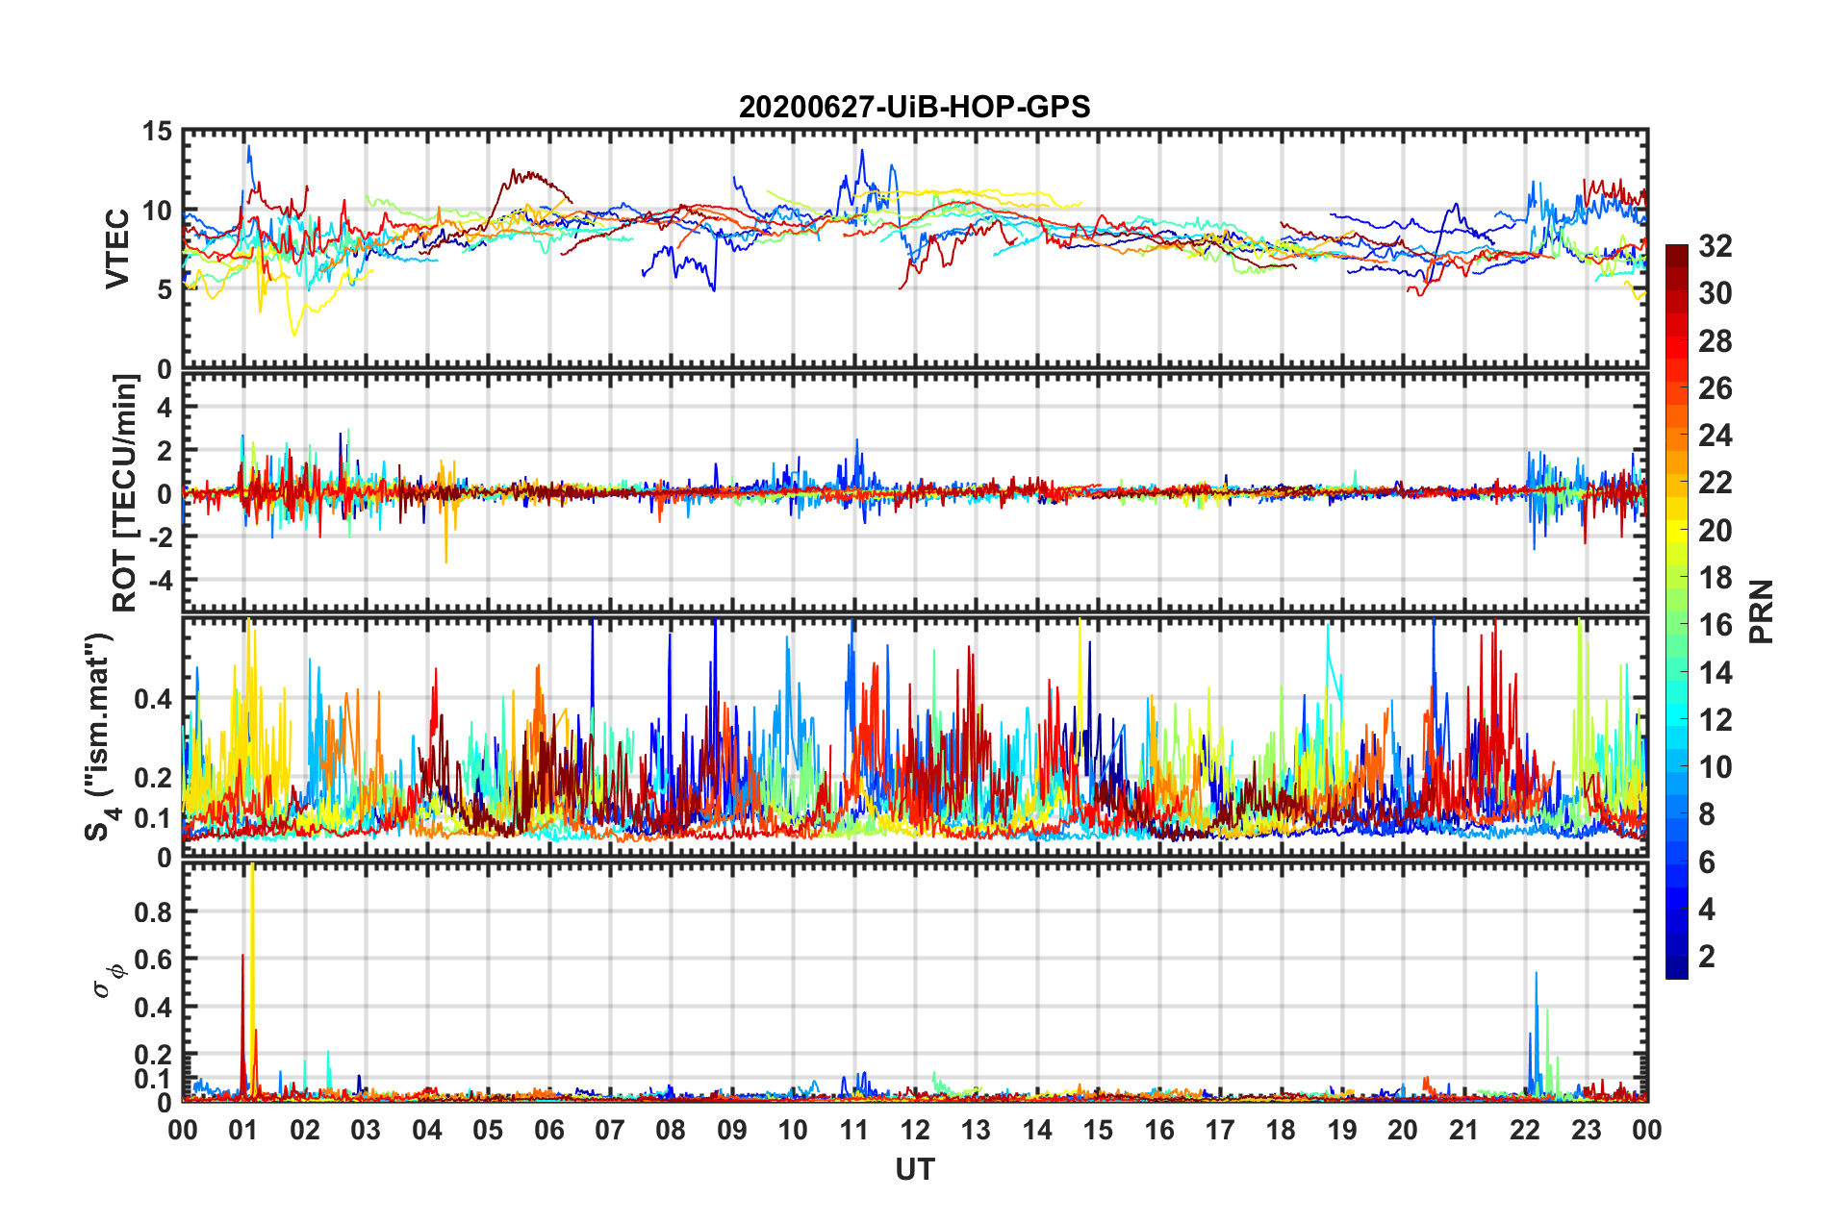1830x1223 pixels.
Task: Click the 23 hour tick on x-axis
Action: (1586, 1130)
